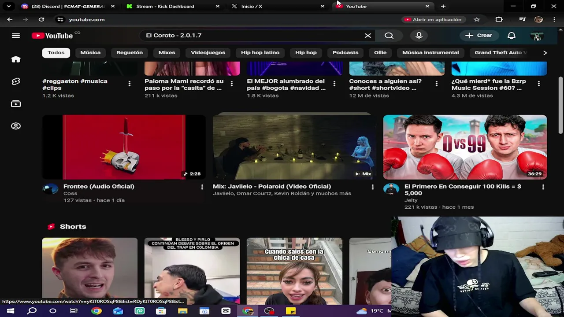The height and width of the screenshot is (317, 564).
Task: Open the new tab plus button
Action: pyautogui.click(x=443, y=6)
